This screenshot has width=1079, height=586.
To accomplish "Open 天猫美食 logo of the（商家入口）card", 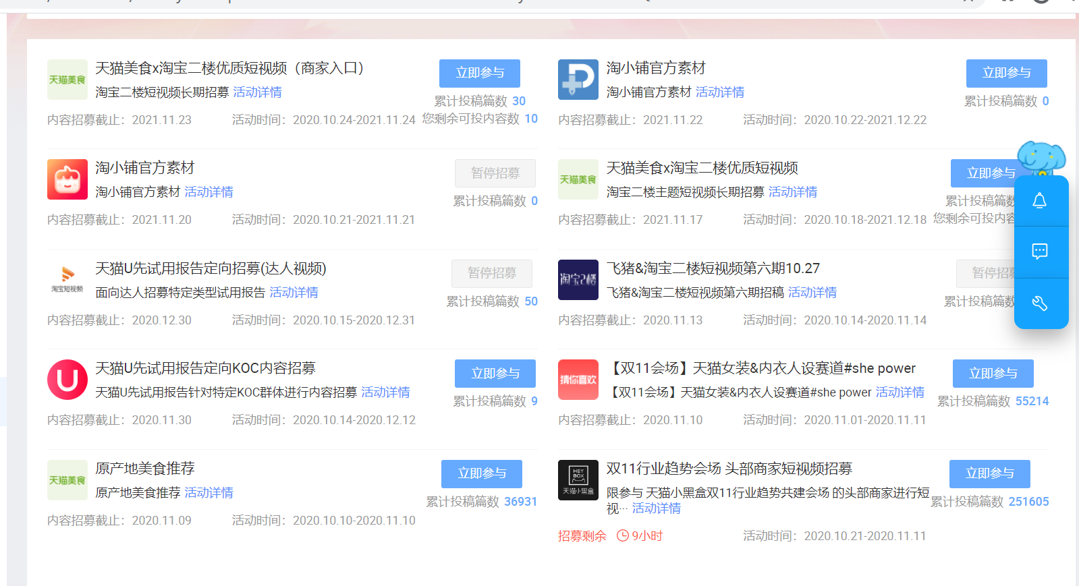I will point(67,80).
